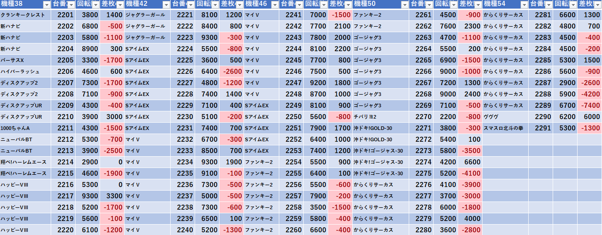This screenshot has width=602, height=235.
Task: Select the 1000ちゃんA cell
Action: click(x=25, y=128)
